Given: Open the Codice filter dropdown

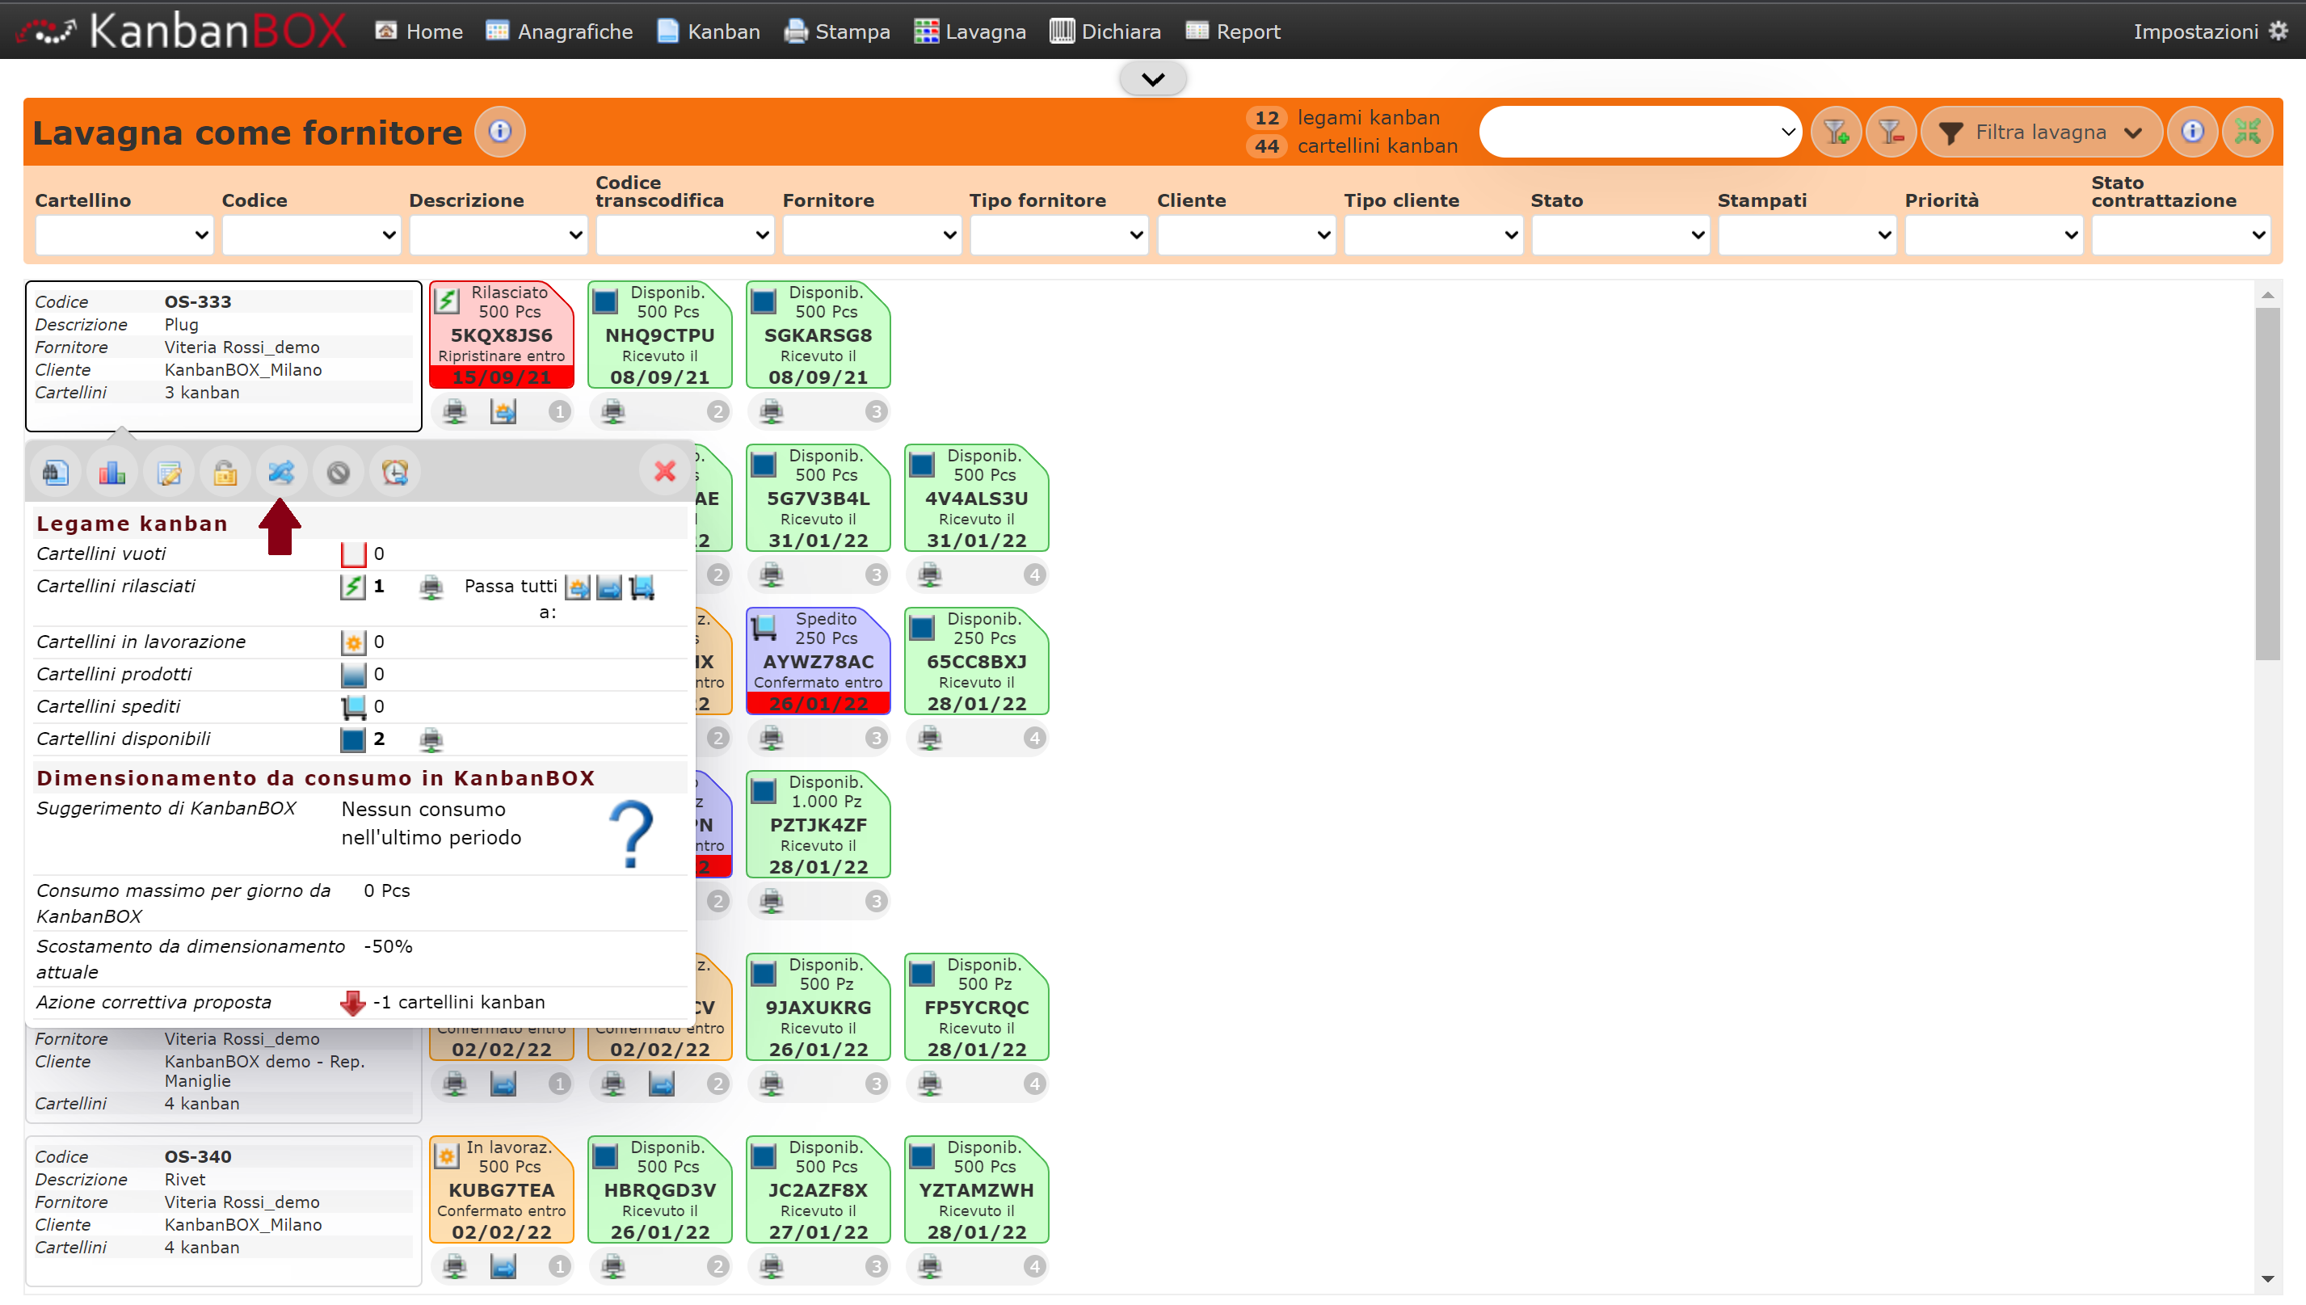Looking at the screenshot, I should pyautogui.click(x=311, y=235).
